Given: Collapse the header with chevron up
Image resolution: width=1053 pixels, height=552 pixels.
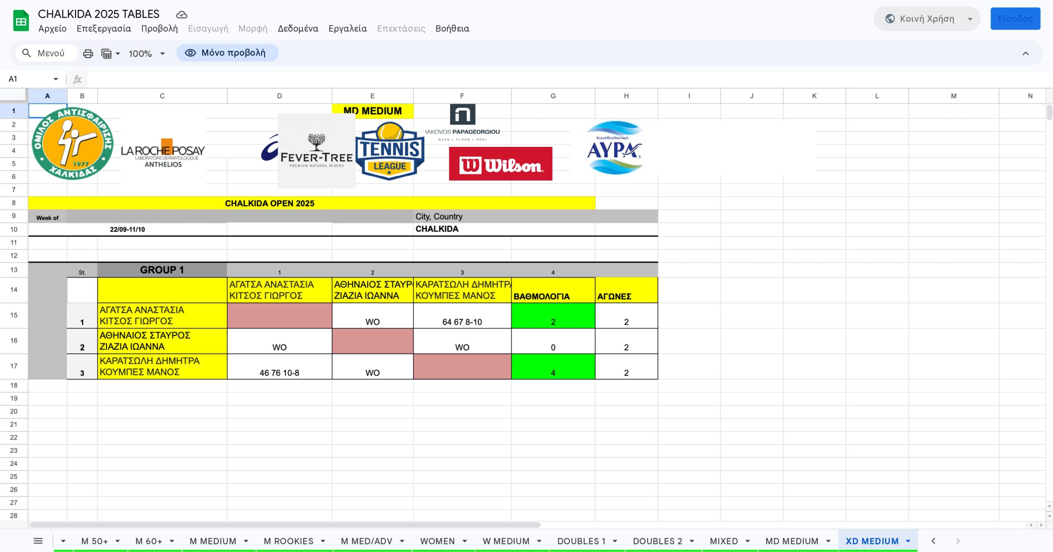Looking at the screenshot, I should point(1025,53).
